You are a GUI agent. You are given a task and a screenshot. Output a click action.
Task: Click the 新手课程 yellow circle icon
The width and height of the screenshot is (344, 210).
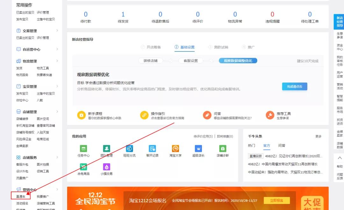tap(82, 115)
